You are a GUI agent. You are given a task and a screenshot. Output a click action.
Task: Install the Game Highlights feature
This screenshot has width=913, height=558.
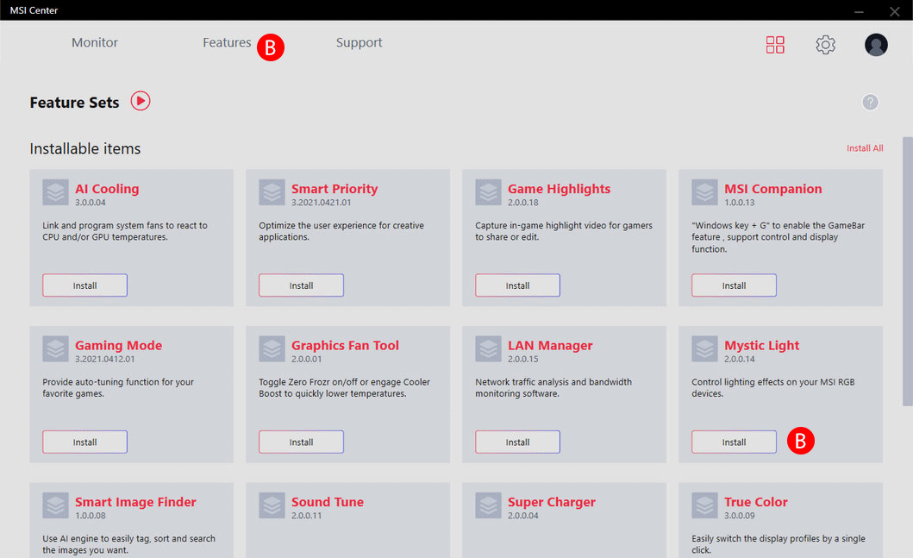pos(517,285)
